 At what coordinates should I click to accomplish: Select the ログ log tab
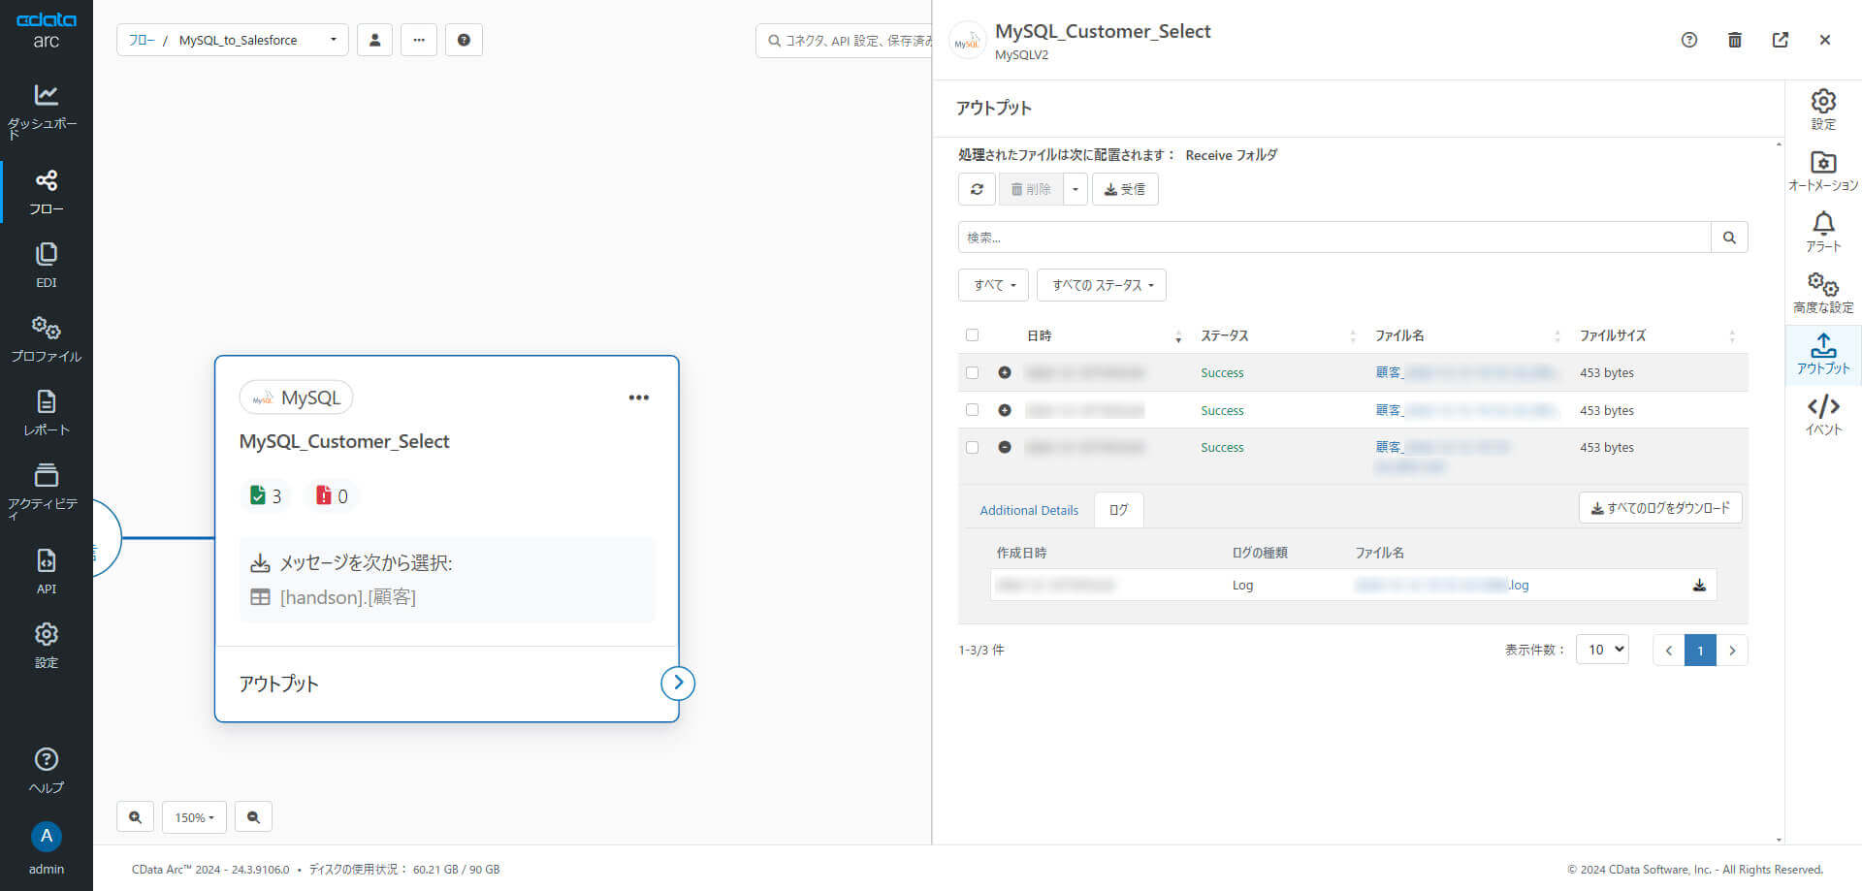click(1118, 510)
